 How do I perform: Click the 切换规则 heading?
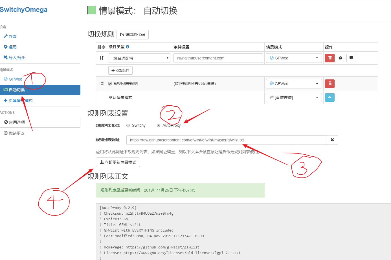(x=101, y=34)
